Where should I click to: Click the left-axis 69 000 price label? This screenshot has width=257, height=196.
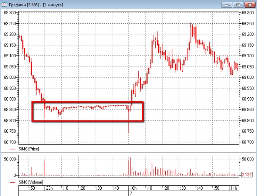pos(10,77)
